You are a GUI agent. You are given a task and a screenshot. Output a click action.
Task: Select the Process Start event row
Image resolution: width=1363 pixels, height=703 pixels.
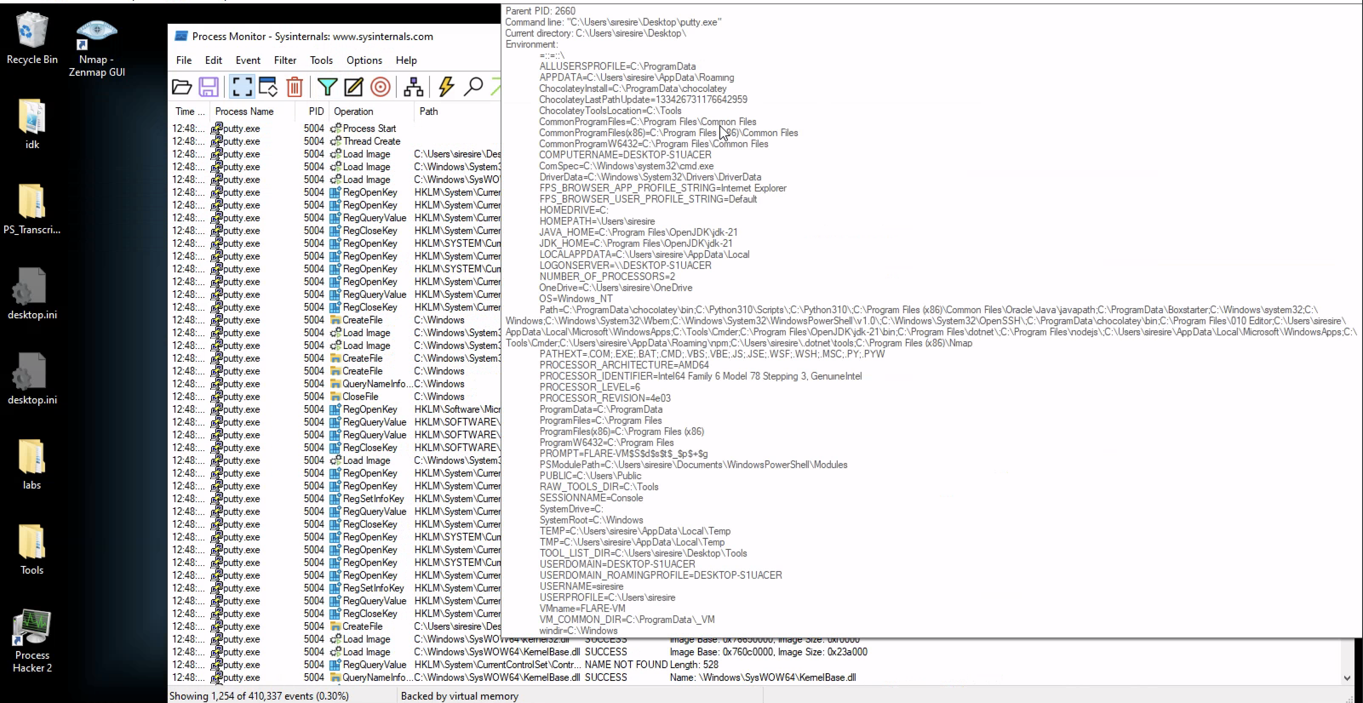pos(335,129)
